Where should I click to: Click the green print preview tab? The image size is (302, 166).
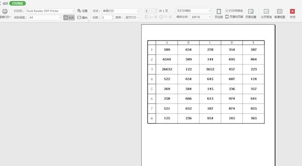(18, 4)
